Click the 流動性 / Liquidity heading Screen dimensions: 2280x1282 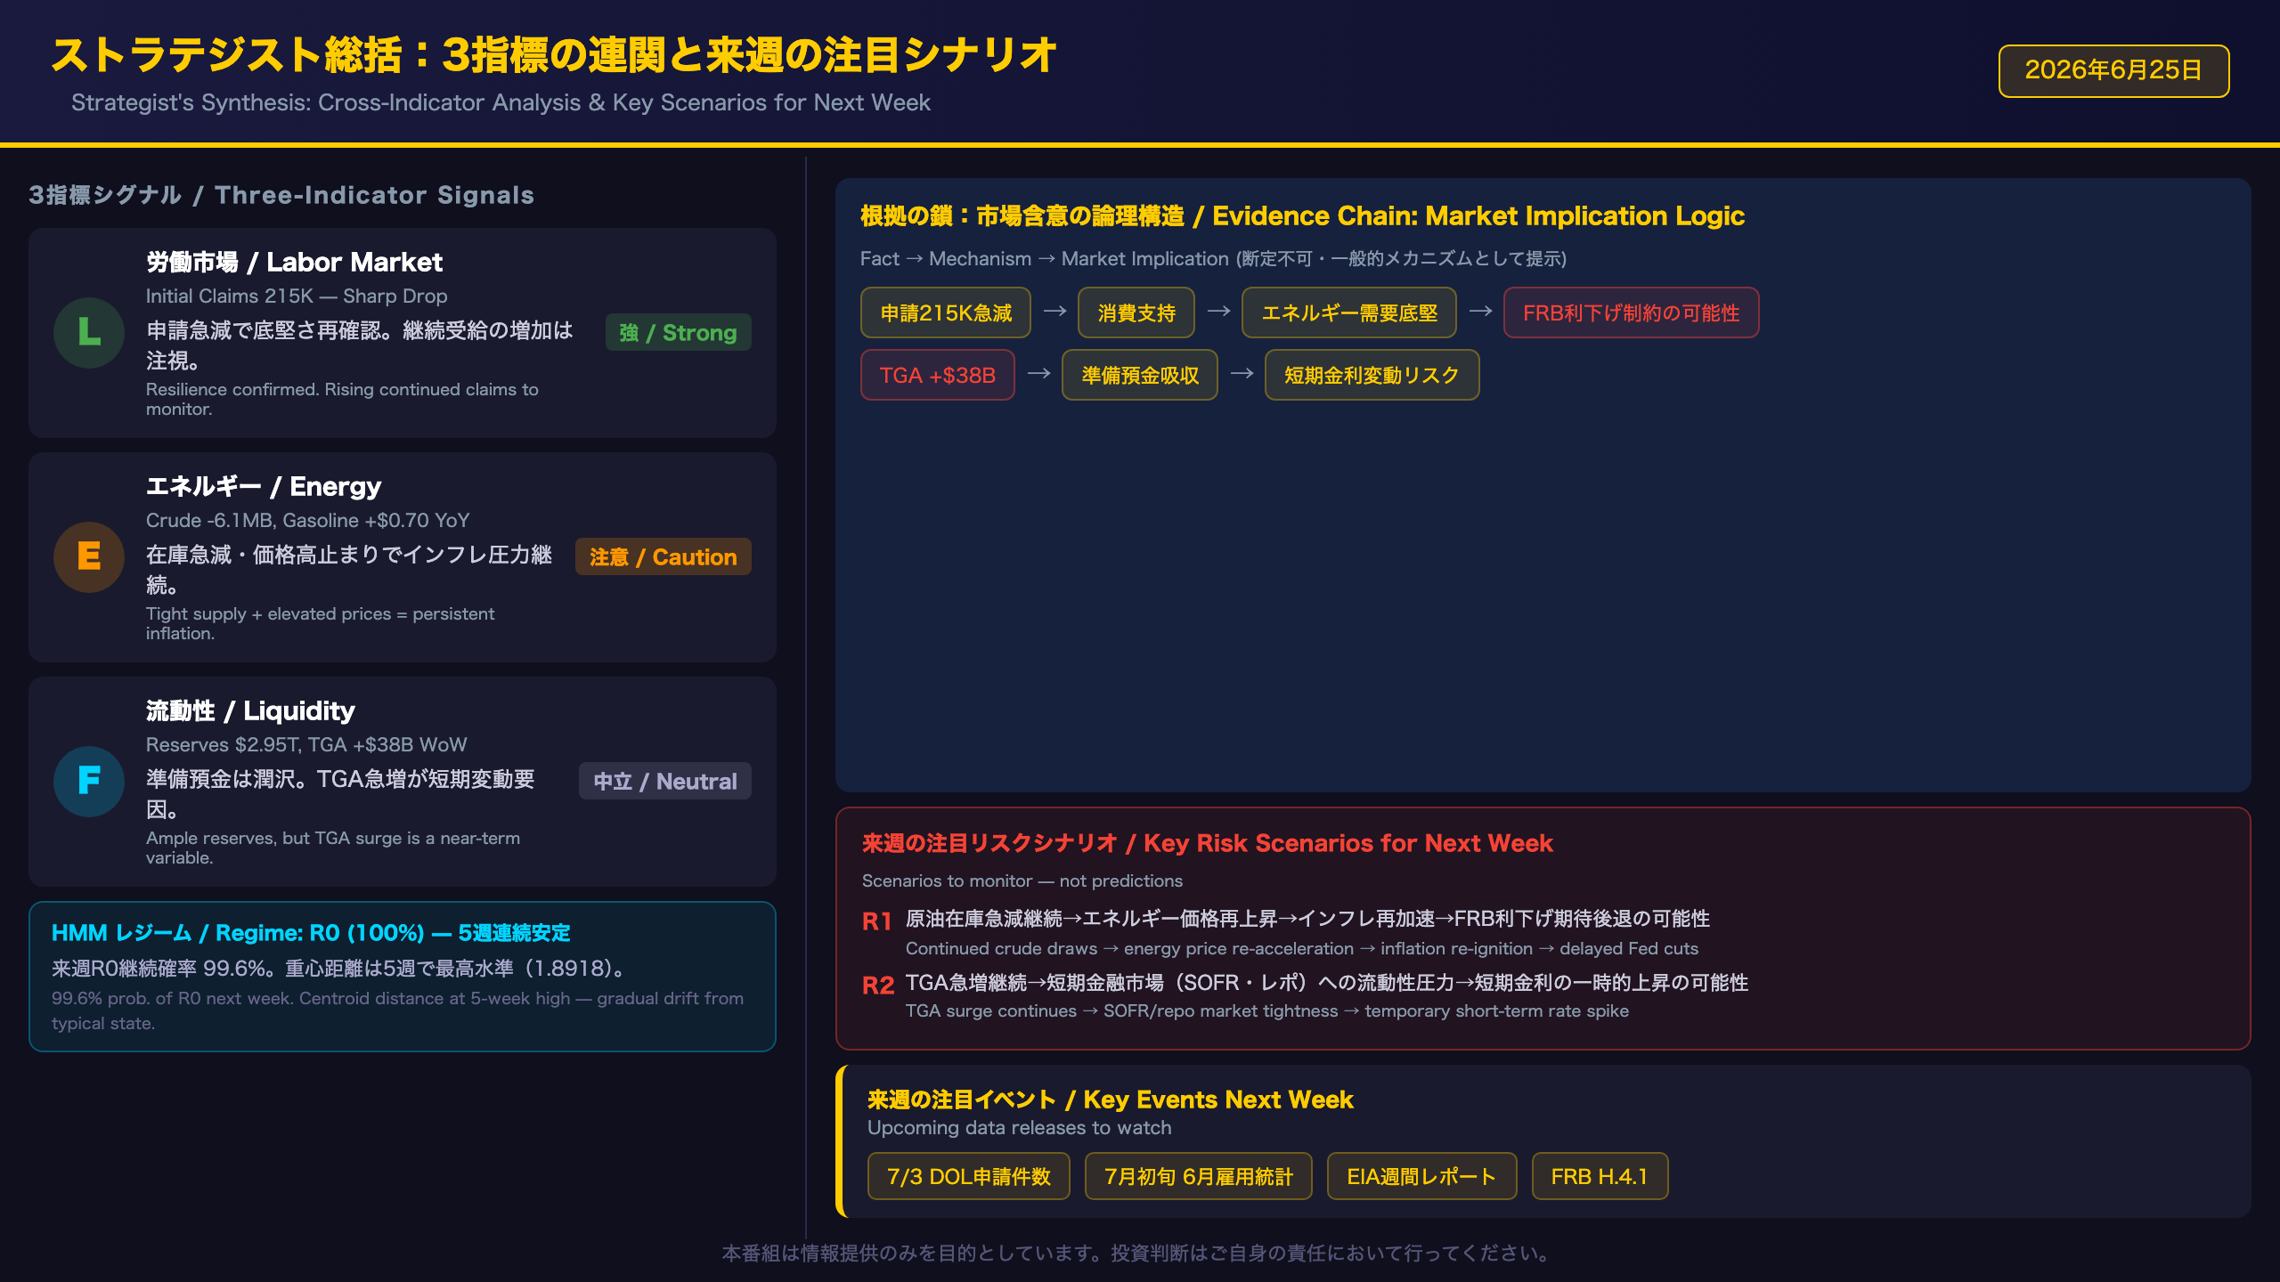pos(250,710)
